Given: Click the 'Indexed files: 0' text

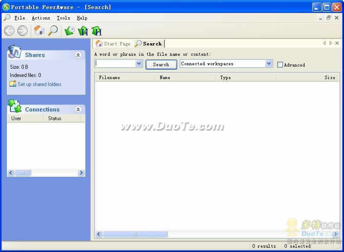Looking at the screenshot, I should [26, 75].
